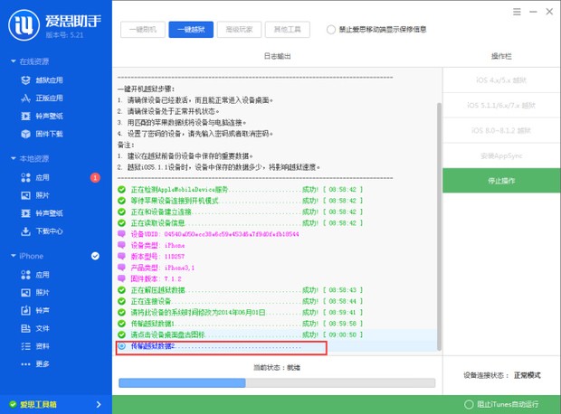Click the iPhone connected checkmark icon
The height and width of the screenshot is (414, 561).
point(95,256)
